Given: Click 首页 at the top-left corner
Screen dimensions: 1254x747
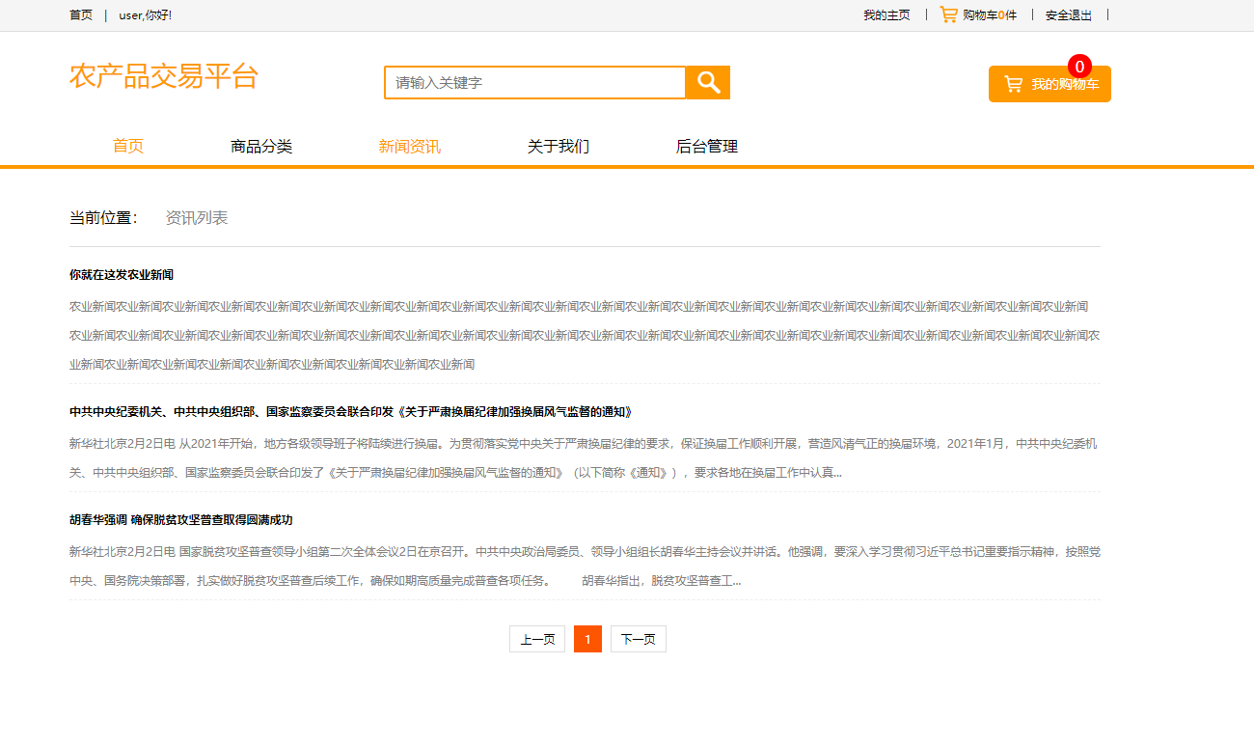Looking at the screenshot, I should pyautogui.click(x=80, y=14).
